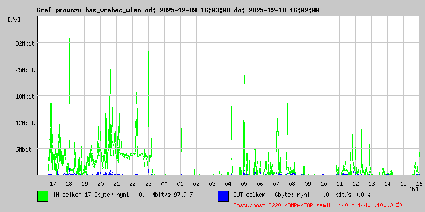Click hour label 11 on x-axis
Screen dimensions: 425x212
339,184
